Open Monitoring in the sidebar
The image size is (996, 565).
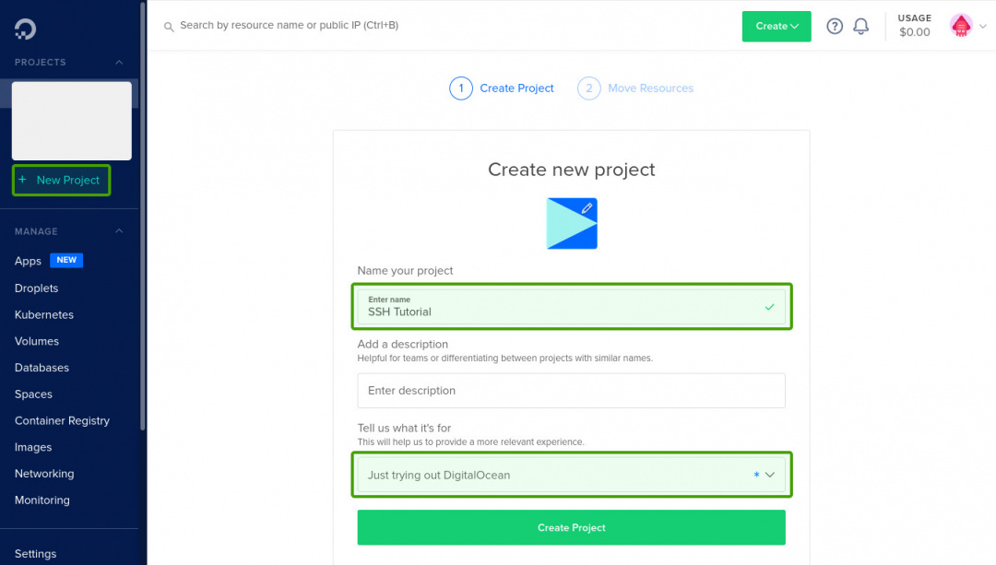[41, 500]
